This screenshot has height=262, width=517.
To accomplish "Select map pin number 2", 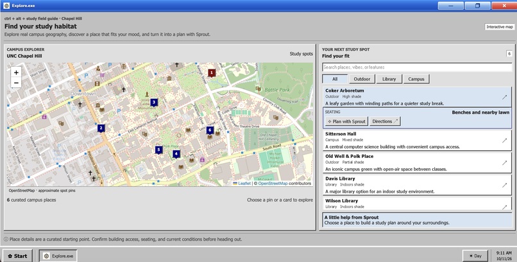I will click(x=101, y=128).
